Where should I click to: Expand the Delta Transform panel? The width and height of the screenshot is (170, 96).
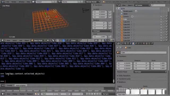pos(125,76)
